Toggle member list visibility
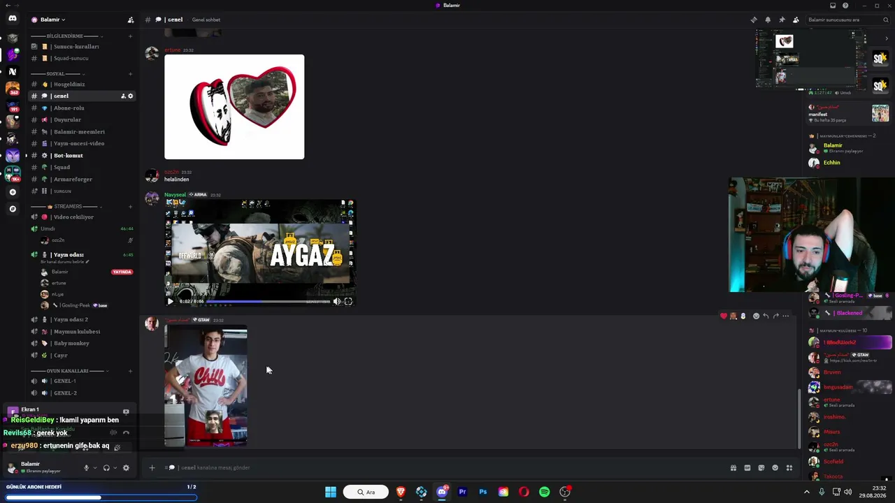The image size is (895, 503). click(796, 20)
